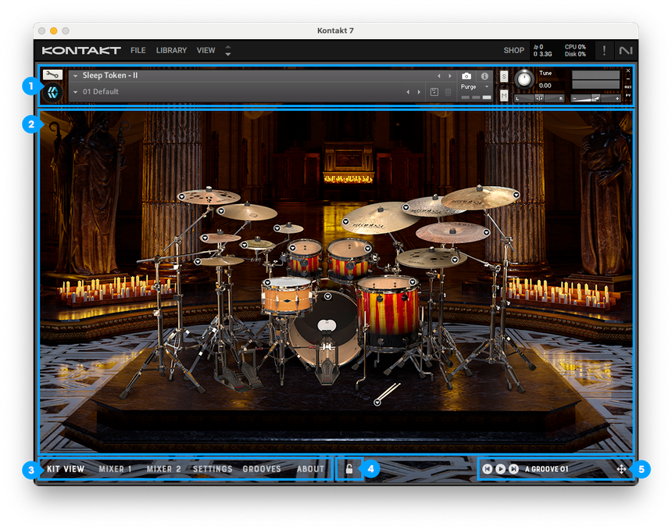Click the L-R pan slider
Screen dimensions: 672x530
pyautogui.click(x=540, y=98)
